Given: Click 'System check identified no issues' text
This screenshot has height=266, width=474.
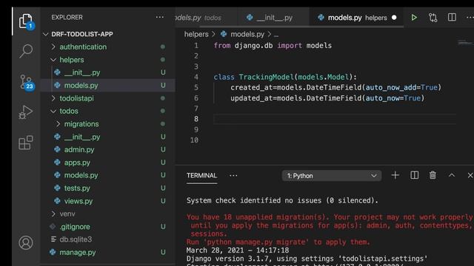Looking at the screenshot, I should point(282,200).
